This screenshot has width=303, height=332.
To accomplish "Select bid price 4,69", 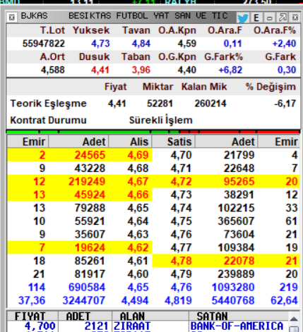I will click(138, 155).
